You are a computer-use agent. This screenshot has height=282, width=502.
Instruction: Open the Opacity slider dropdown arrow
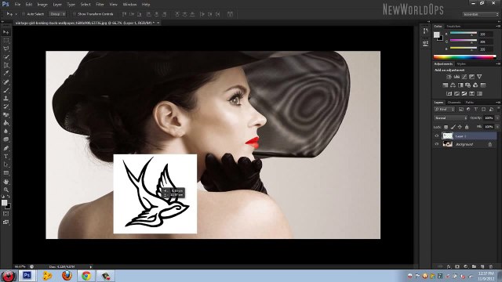click(497, 118)
